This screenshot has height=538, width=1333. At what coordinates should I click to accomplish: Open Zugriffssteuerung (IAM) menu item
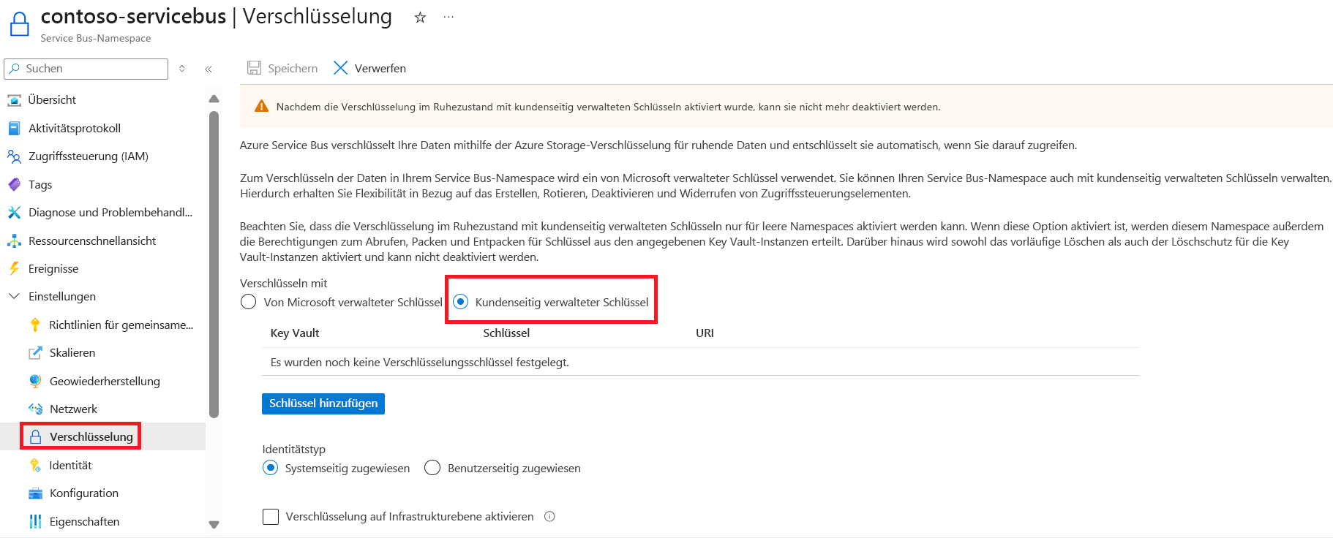pyautogui.click(x=88, y=156)
